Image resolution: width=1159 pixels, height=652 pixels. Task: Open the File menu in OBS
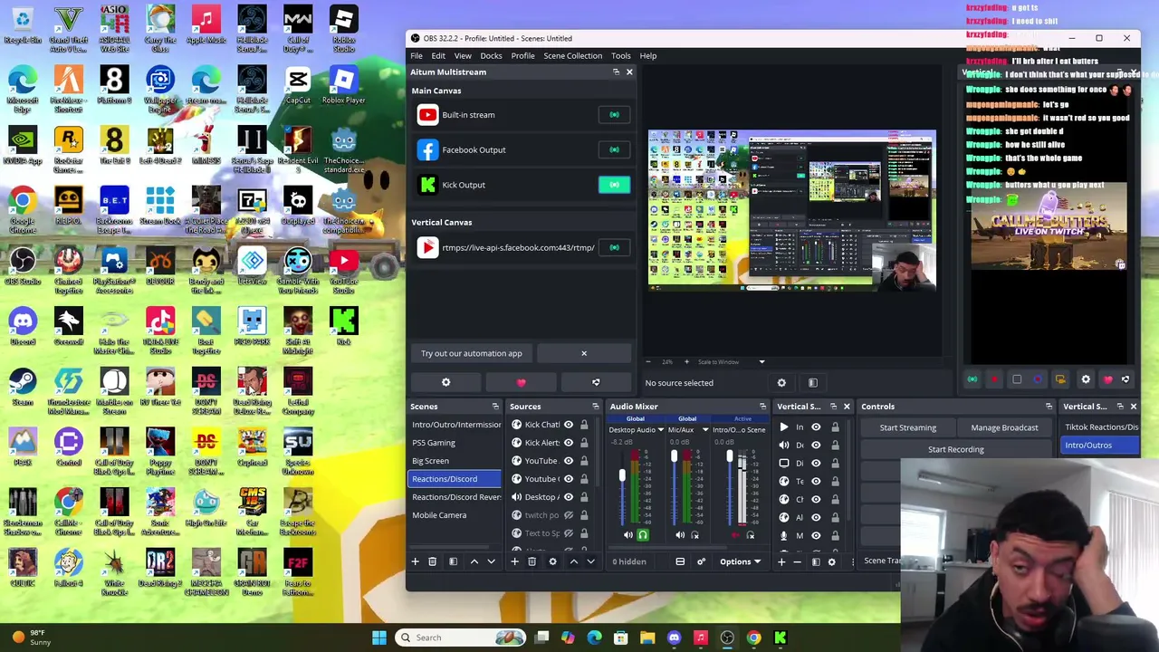coord(417,56)
